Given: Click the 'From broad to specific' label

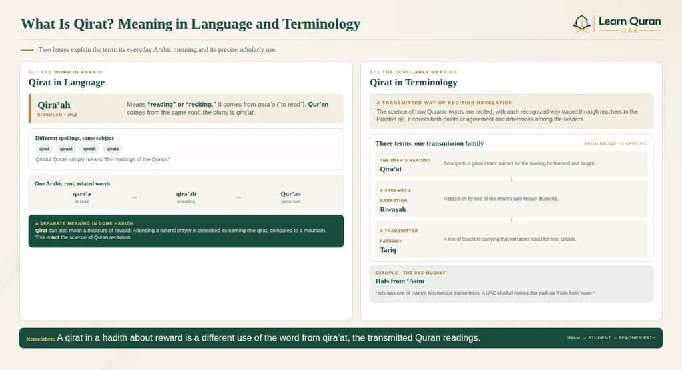Looking at the screenshot, I should [616, 143].
